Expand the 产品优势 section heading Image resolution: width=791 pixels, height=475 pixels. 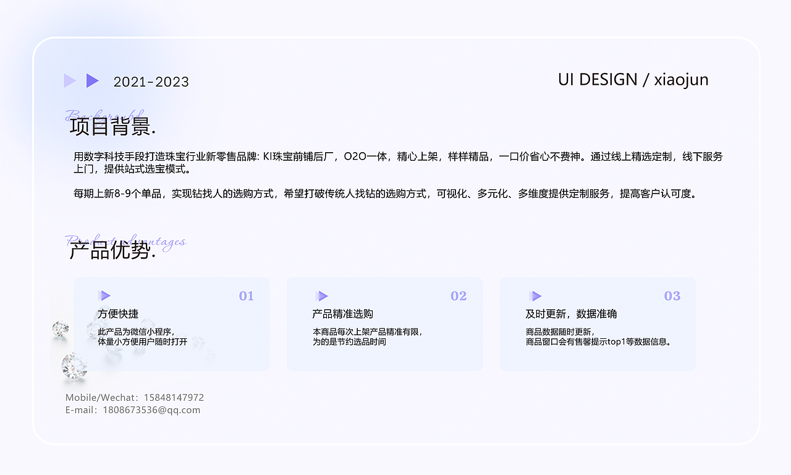tap(112, 251)
